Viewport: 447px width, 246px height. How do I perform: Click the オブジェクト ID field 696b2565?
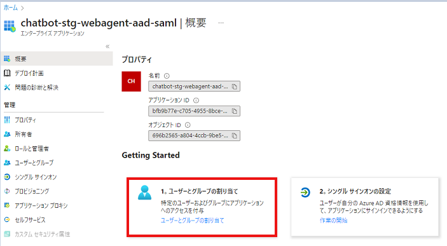[194, 135]
